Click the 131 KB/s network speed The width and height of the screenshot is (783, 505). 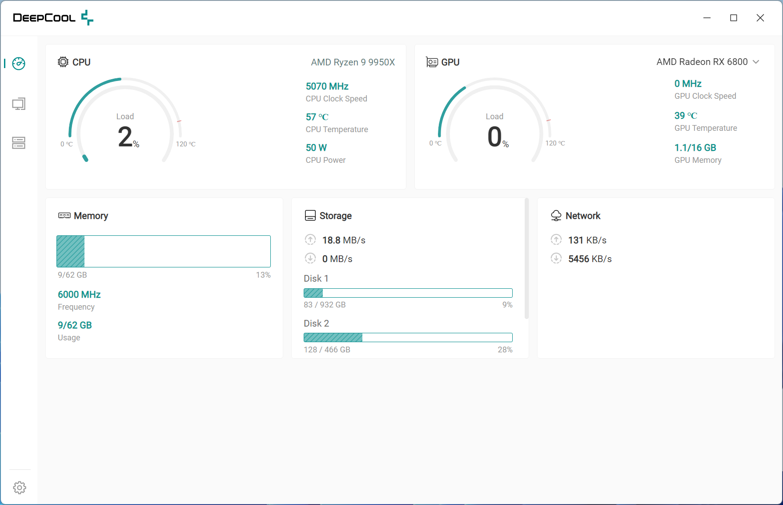[x=587, y=240]
